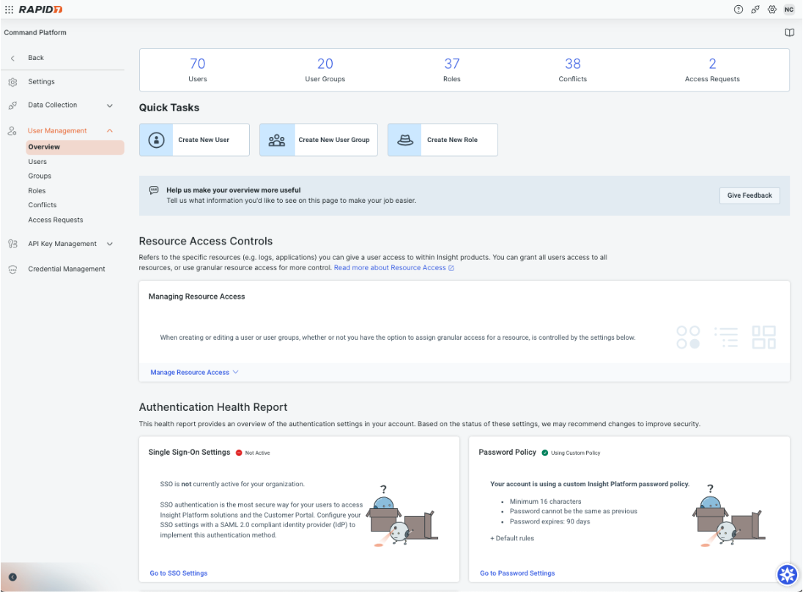803x596 pixels.
Task: Click the NC user avatar
Action: [789, 10]
